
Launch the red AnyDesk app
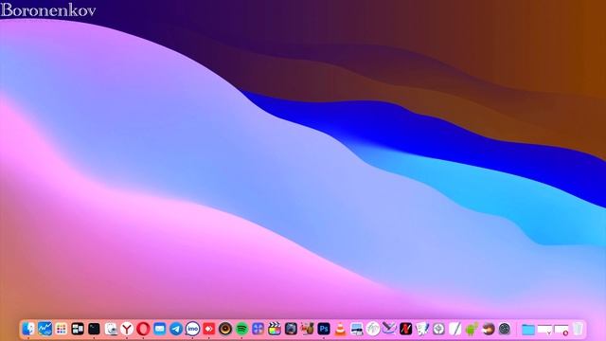click(208, 329)
